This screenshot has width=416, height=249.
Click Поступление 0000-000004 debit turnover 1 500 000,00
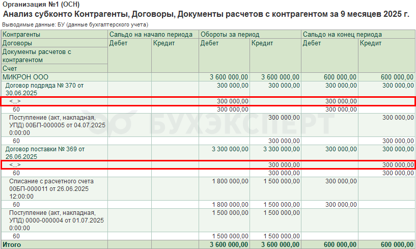pos(230,213)
